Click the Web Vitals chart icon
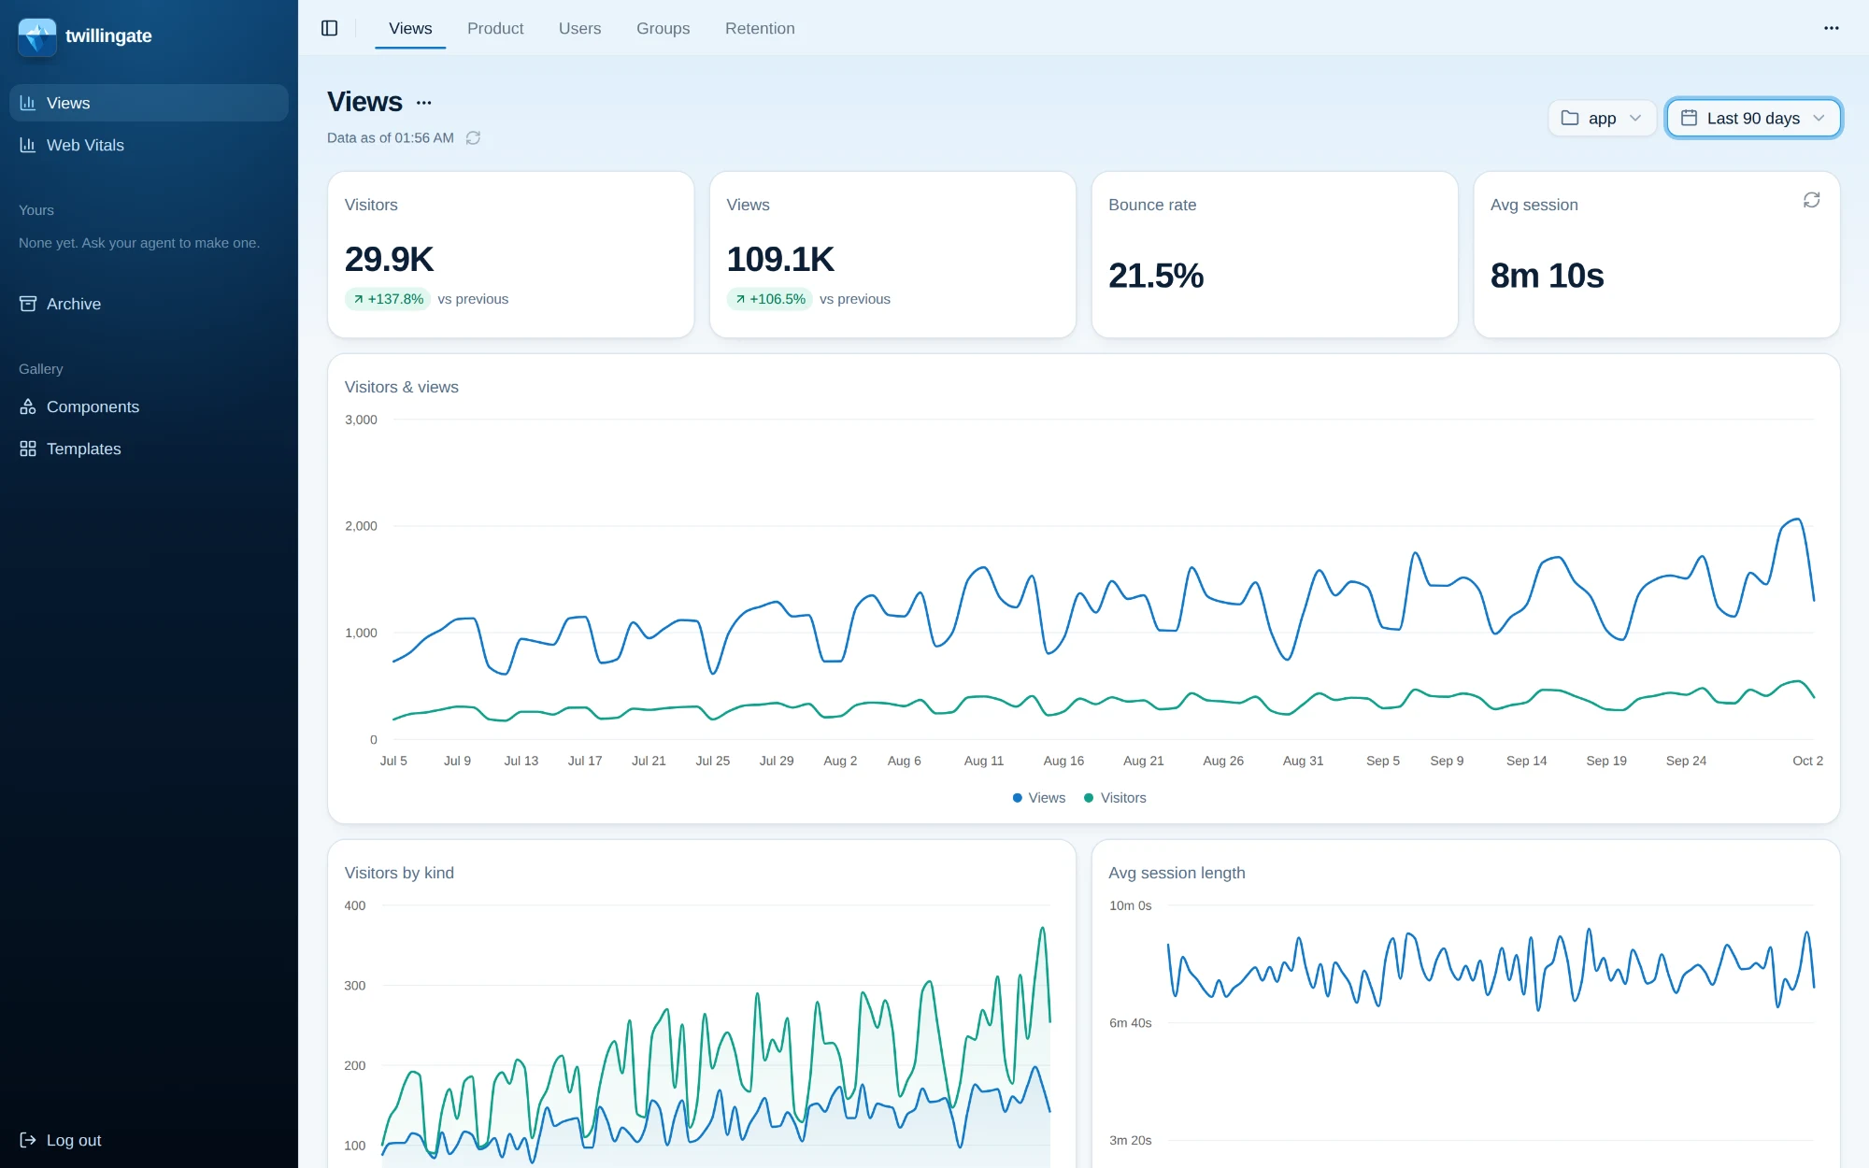Viewport: 1869px width, 1168px height. click(28, 145)
